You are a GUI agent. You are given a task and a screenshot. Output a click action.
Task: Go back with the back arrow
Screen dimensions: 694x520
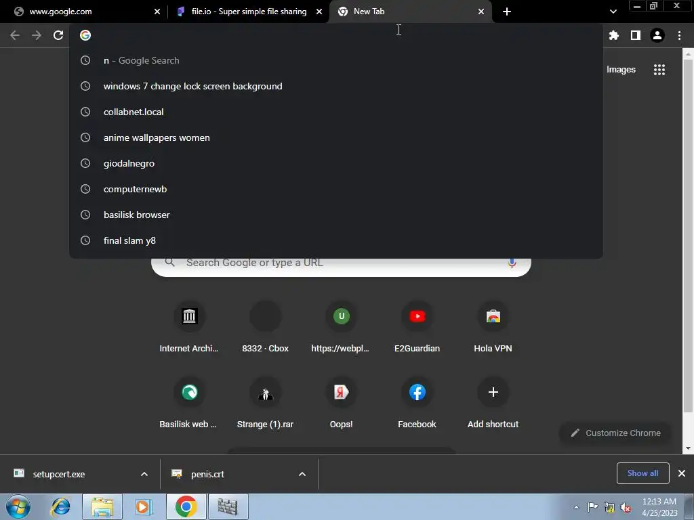(15, 35)
